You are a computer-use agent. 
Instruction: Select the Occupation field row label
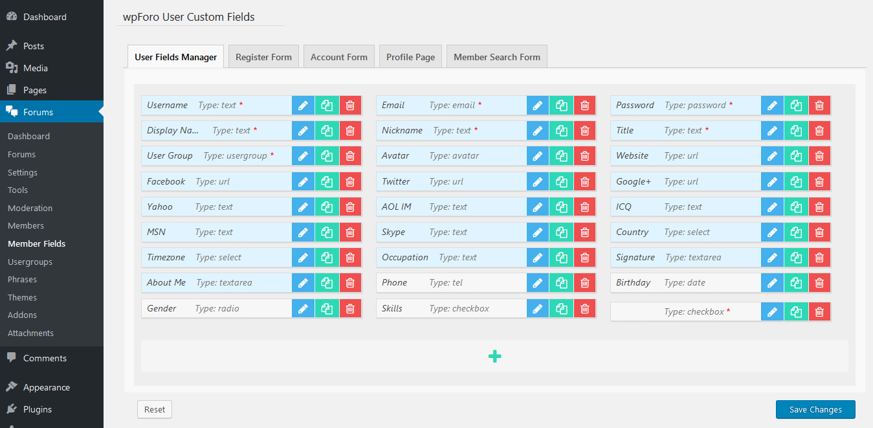(405, 258)
